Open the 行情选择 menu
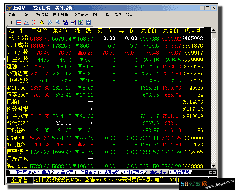 pyautogui.click(x=40, y=15)
